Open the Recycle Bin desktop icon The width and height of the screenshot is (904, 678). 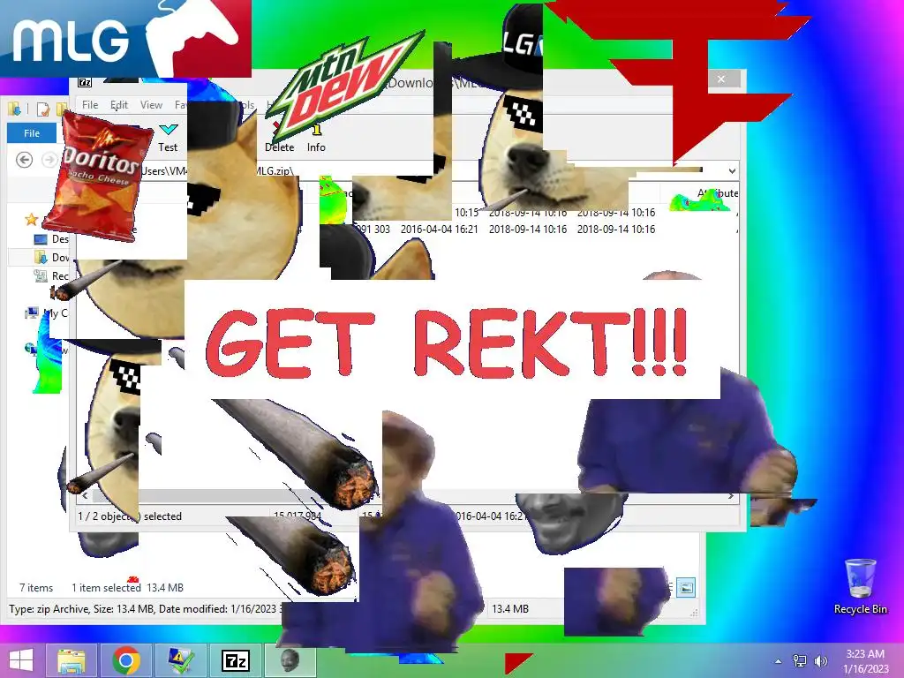860,586
